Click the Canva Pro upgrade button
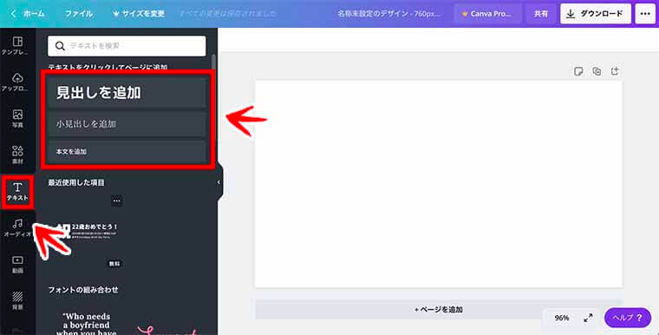659x335 pixels. click(487, 14)
